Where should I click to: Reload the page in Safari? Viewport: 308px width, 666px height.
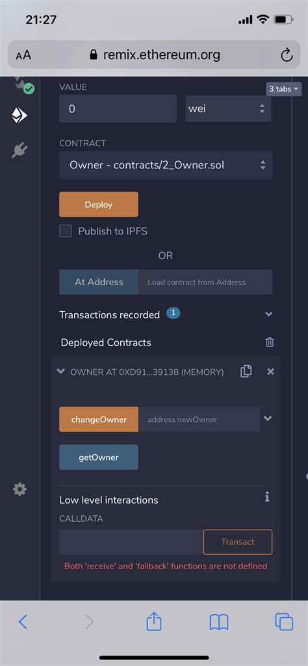(287, 55)
